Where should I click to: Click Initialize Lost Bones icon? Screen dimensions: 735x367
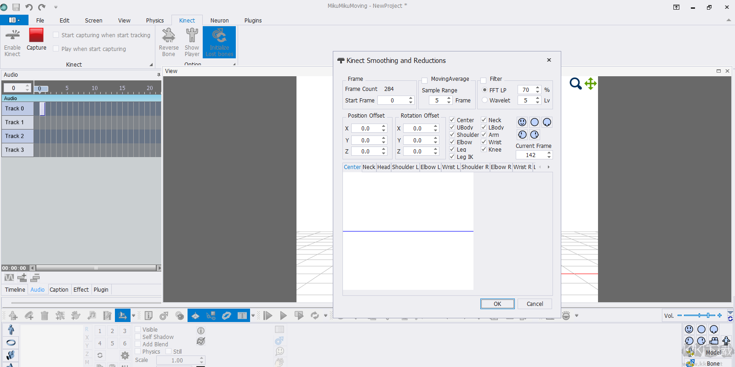(219, 36)
